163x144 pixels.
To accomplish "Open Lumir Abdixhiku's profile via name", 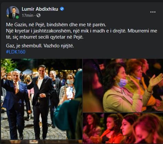I will pos(40,9).
